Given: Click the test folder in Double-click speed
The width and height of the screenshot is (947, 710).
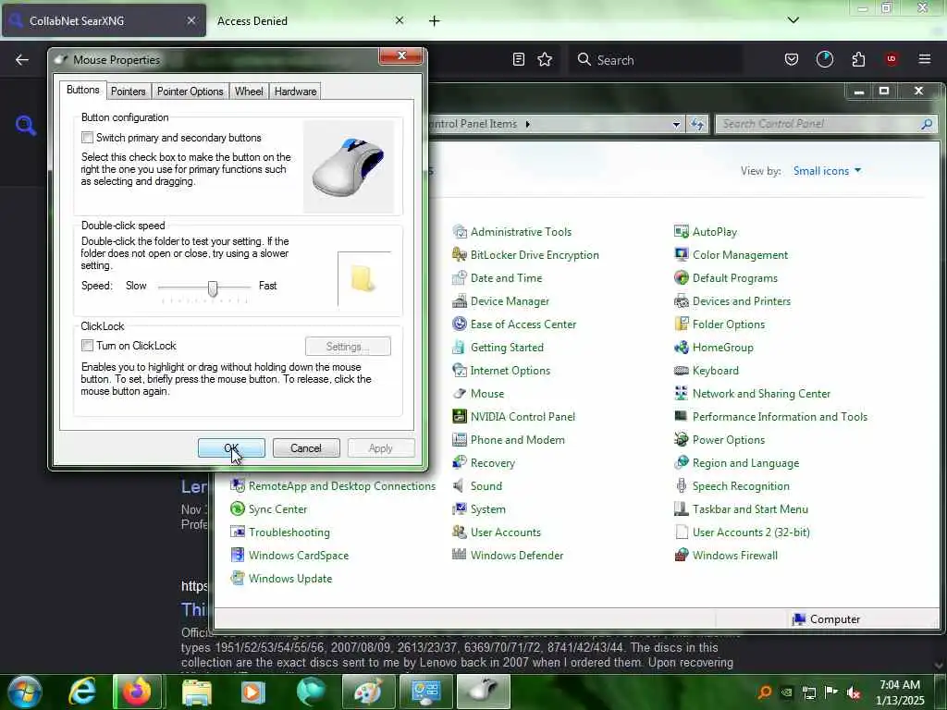Looking at the screenshot, I should (x=363, y=278).
